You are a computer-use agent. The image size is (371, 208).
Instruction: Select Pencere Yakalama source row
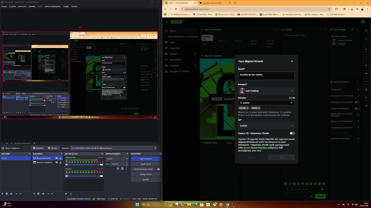click(47, 162)
